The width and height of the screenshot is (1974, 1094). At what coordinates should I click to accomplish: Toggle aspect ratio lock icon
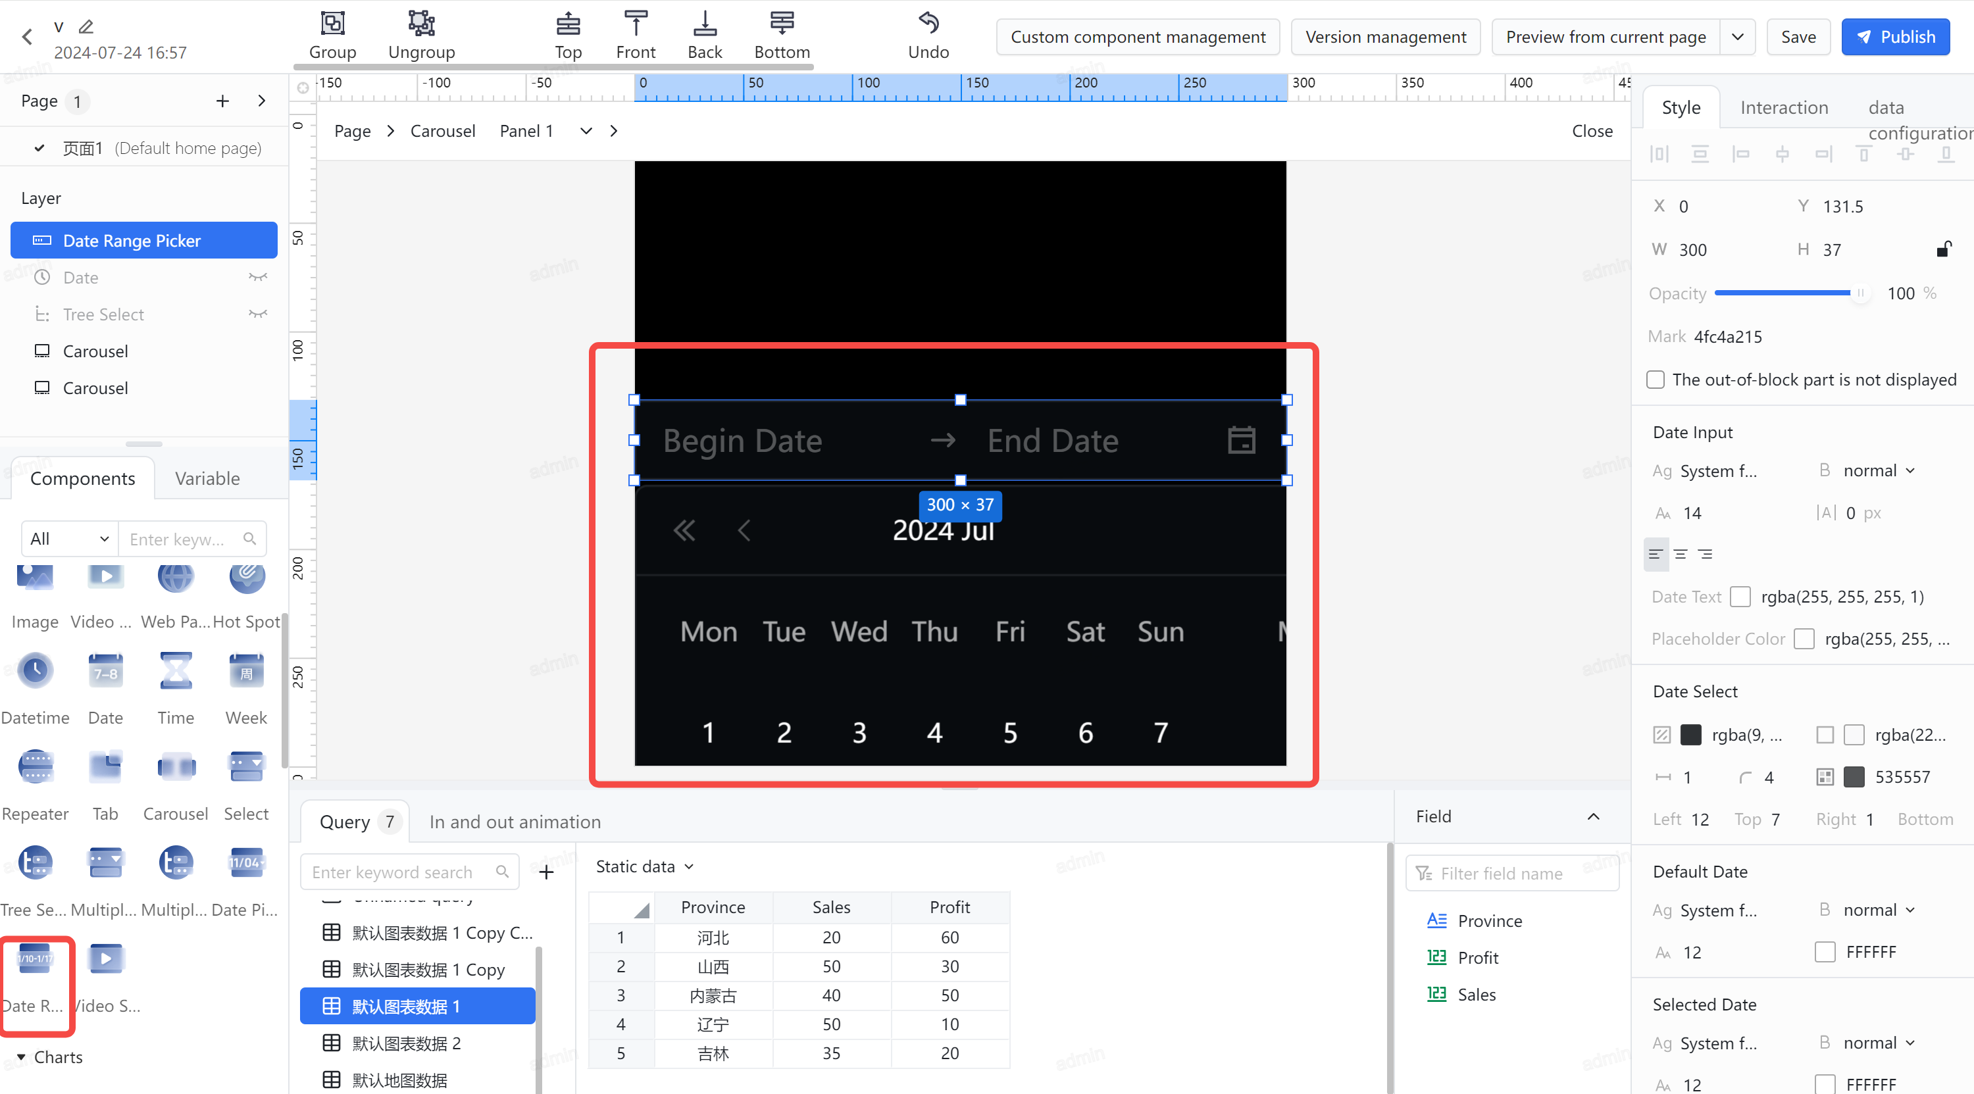1944,249
